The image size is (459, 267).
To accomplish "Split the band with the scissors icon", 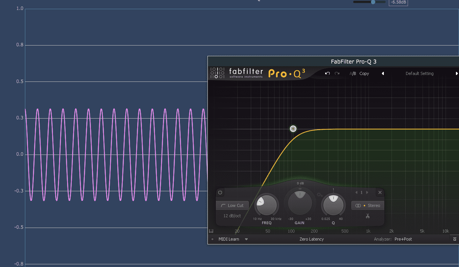I will (x=367, y=216).
